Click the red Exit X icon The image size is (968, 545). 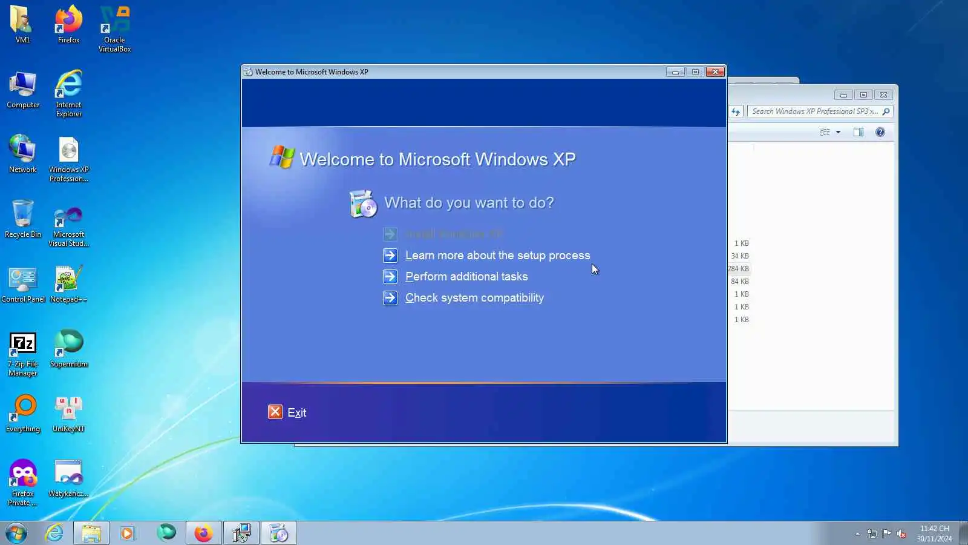click(275, 412)
